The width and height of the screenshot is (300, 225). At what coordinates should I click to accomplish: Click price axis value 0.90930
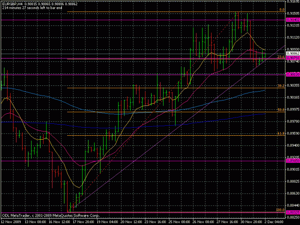pyautogui.click(x=293, y=49)
